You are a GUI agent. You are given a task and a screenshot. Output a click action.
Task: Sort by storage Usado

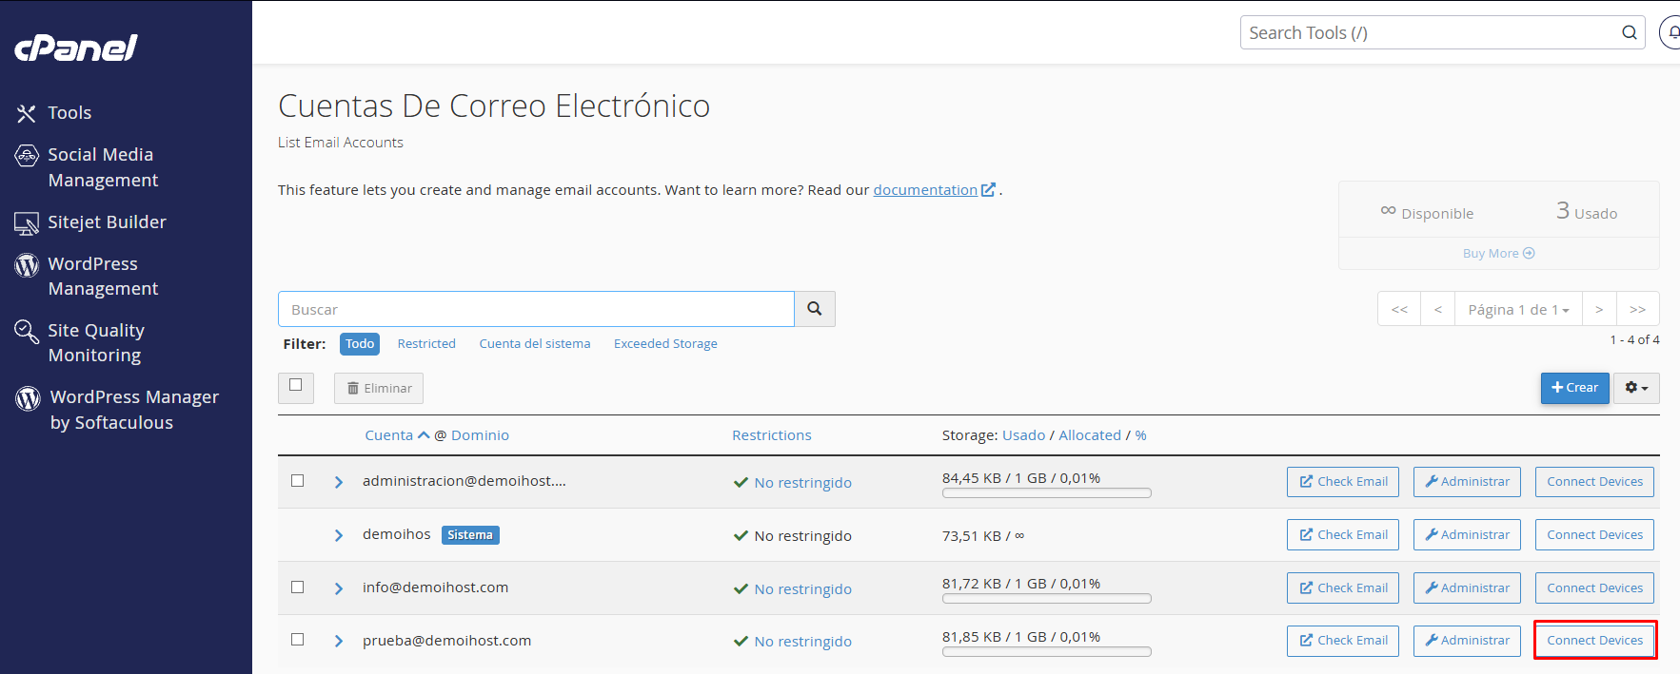click(1024, 435)
